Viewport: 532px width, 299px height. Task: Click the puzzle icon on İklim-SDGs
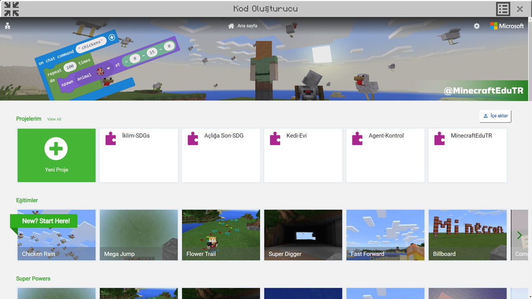(110, 139)
